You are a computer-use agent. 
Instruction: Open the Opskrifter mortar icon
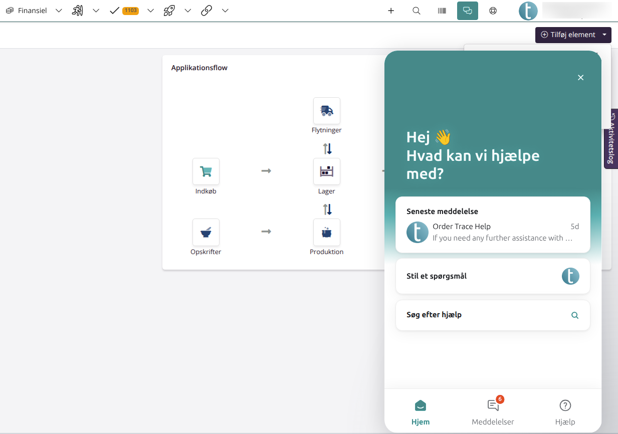[206, 232]
